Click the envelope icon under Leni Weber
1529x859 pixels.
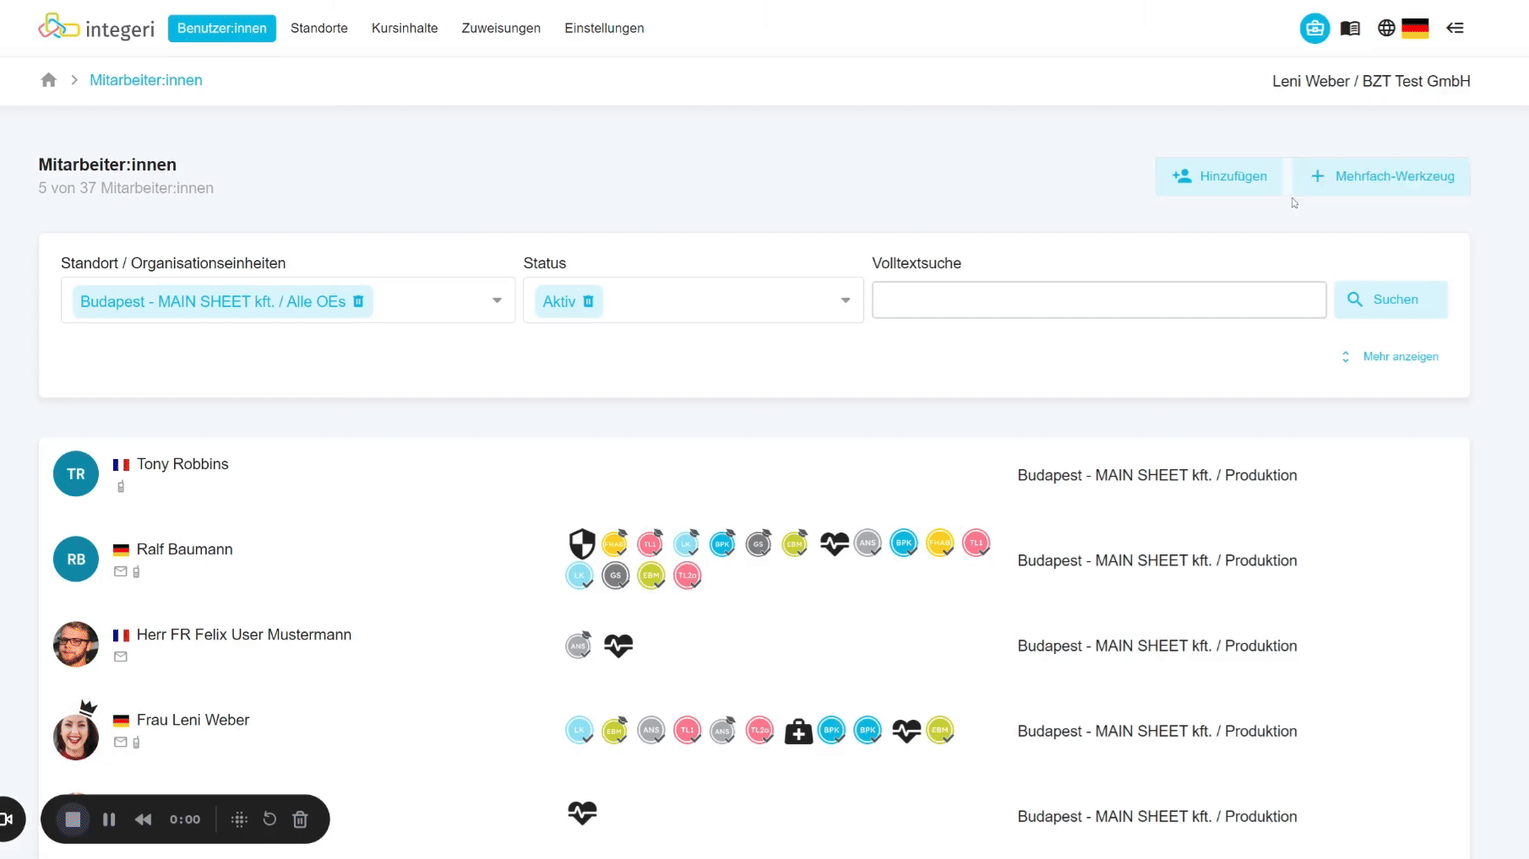(x=121, y=743)
